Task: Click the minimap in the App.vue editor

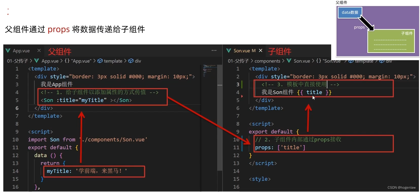Action: pyautogui.click(x=209, y=71)
